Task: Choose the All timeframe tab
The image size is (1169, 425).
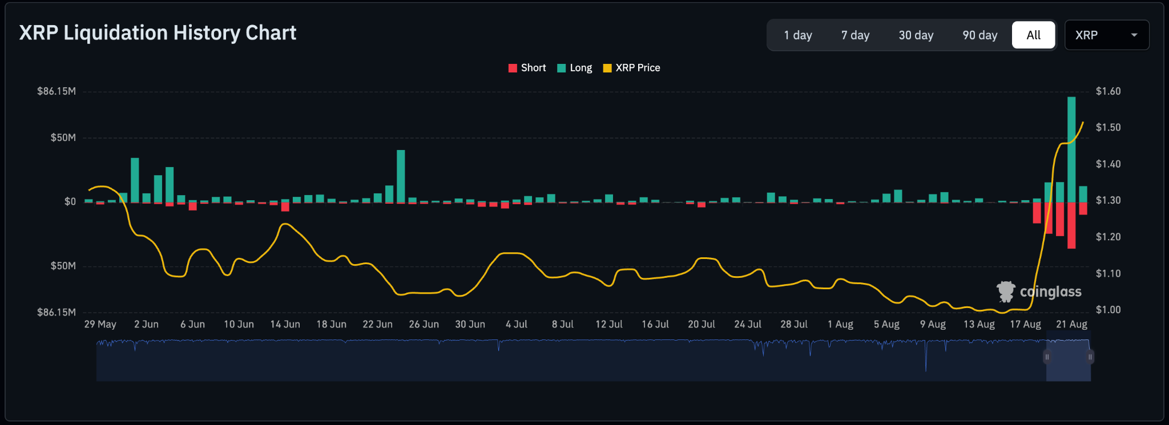Action: [1033, 35]
